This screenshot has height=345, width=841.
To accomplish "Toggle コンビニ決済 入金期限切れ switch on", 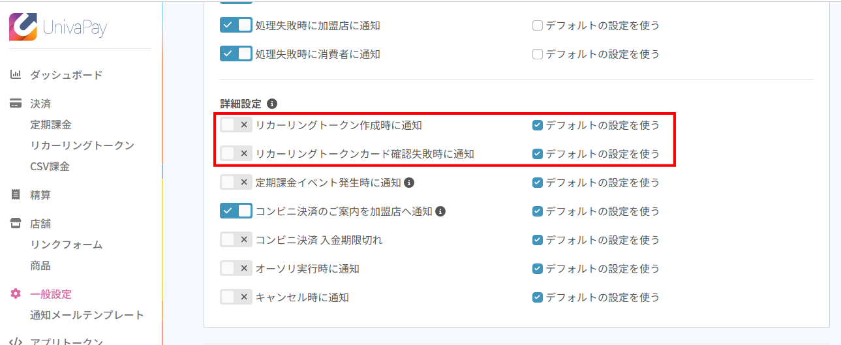I will pos(236,240).
